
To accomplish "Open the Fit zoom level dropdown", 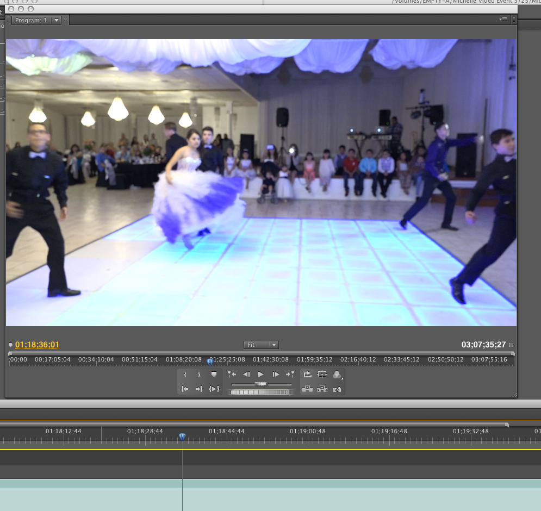I will tap(261, 345).
